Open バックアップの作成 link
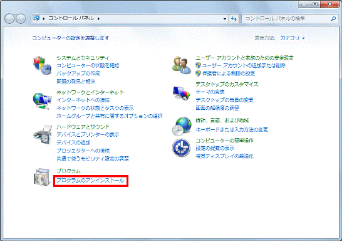Screen dimensions: 342x241 78,73
